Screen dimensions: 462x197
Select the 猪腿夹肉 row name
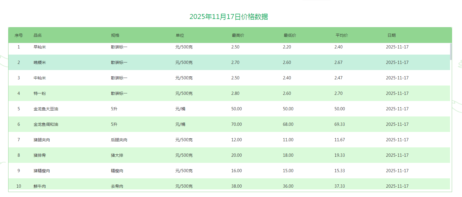pyautogui.click(x=42, y=140)
